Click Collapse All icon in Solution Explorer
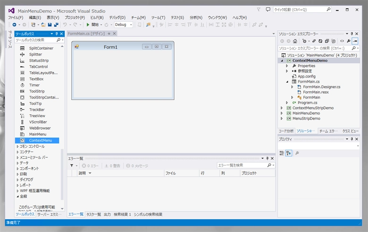This screenshot has height=232, width=368. pyautogui.click(x=327, y=41)
